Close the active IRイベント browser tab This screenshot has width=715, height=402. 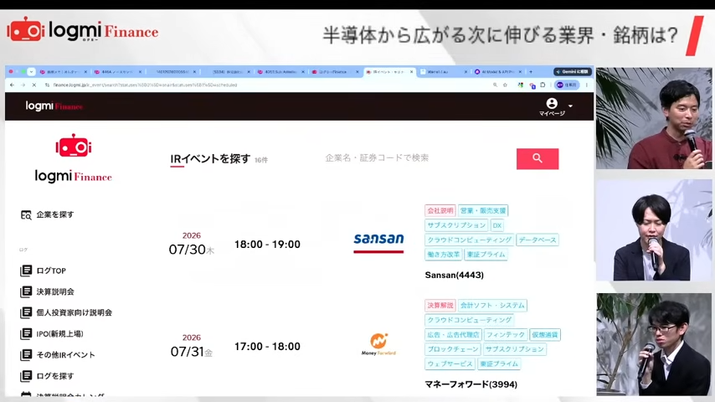pyautogui.click(x=411, y=72)
